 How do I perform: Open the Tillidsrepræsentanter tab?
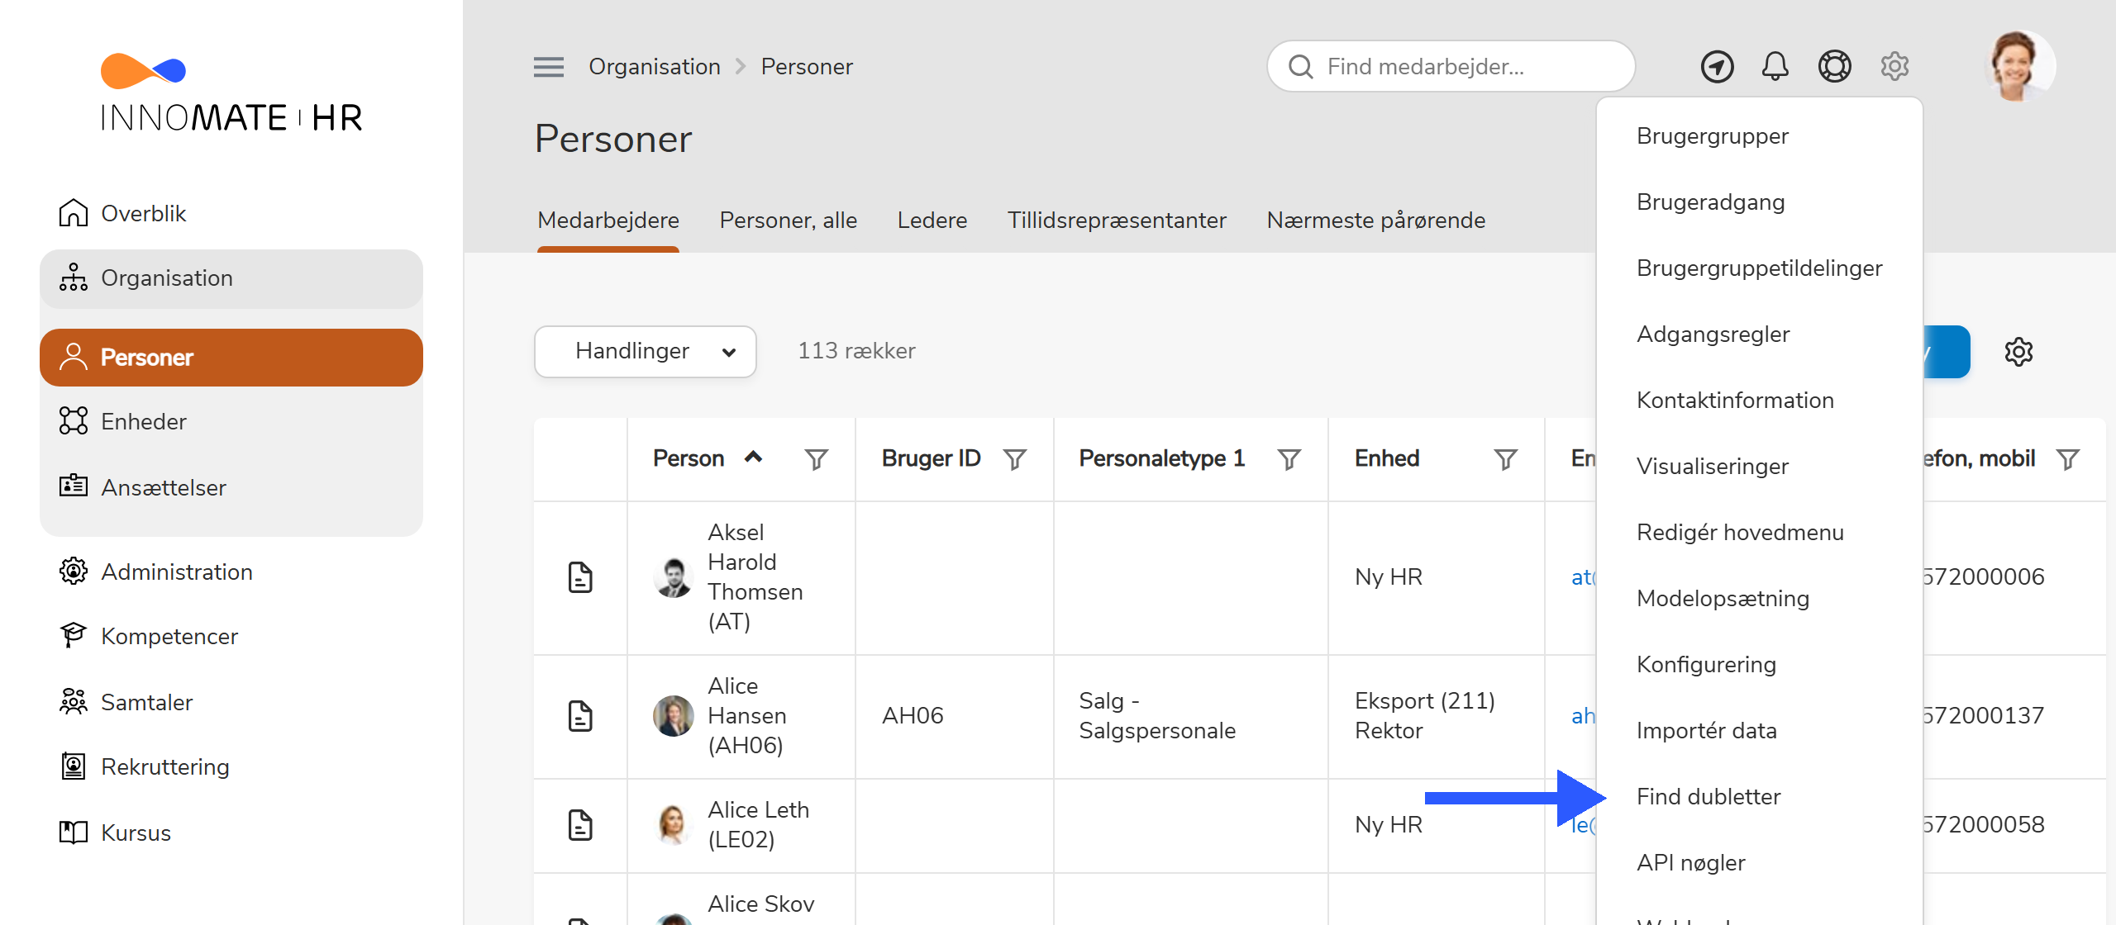pyautogui.click(x=1117, y=221)
